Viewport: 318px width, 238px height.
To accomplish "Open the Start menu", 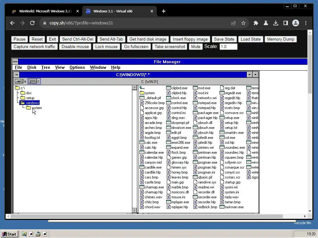I will 9,234.
